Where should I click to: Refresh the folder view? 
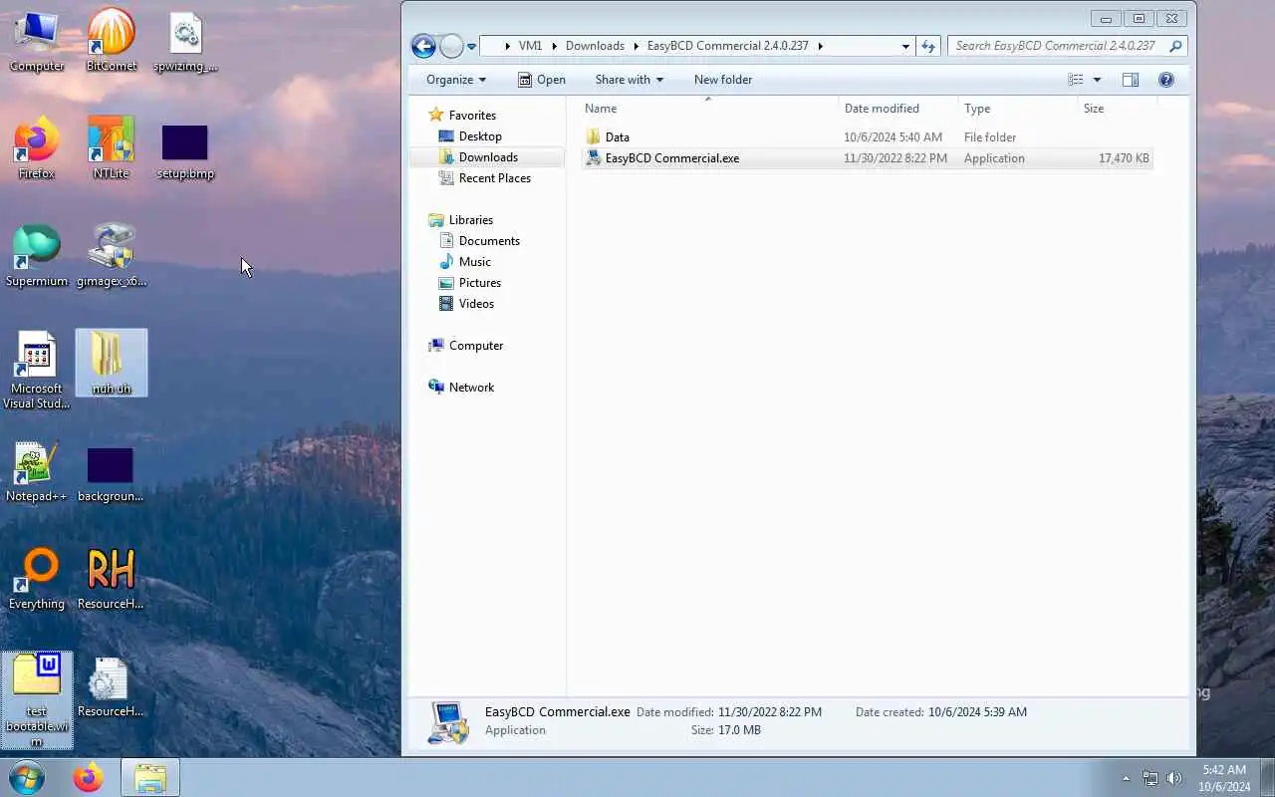[928, 46]
